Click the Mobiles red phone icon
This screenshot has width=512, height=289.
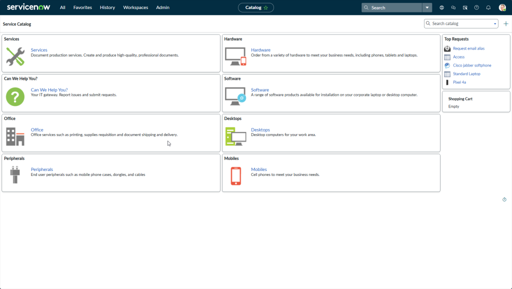(x=235, y=175)
